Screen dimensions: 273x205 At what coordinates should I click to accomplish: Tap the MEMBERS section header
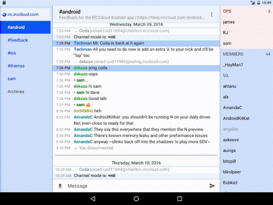[246, 54]
